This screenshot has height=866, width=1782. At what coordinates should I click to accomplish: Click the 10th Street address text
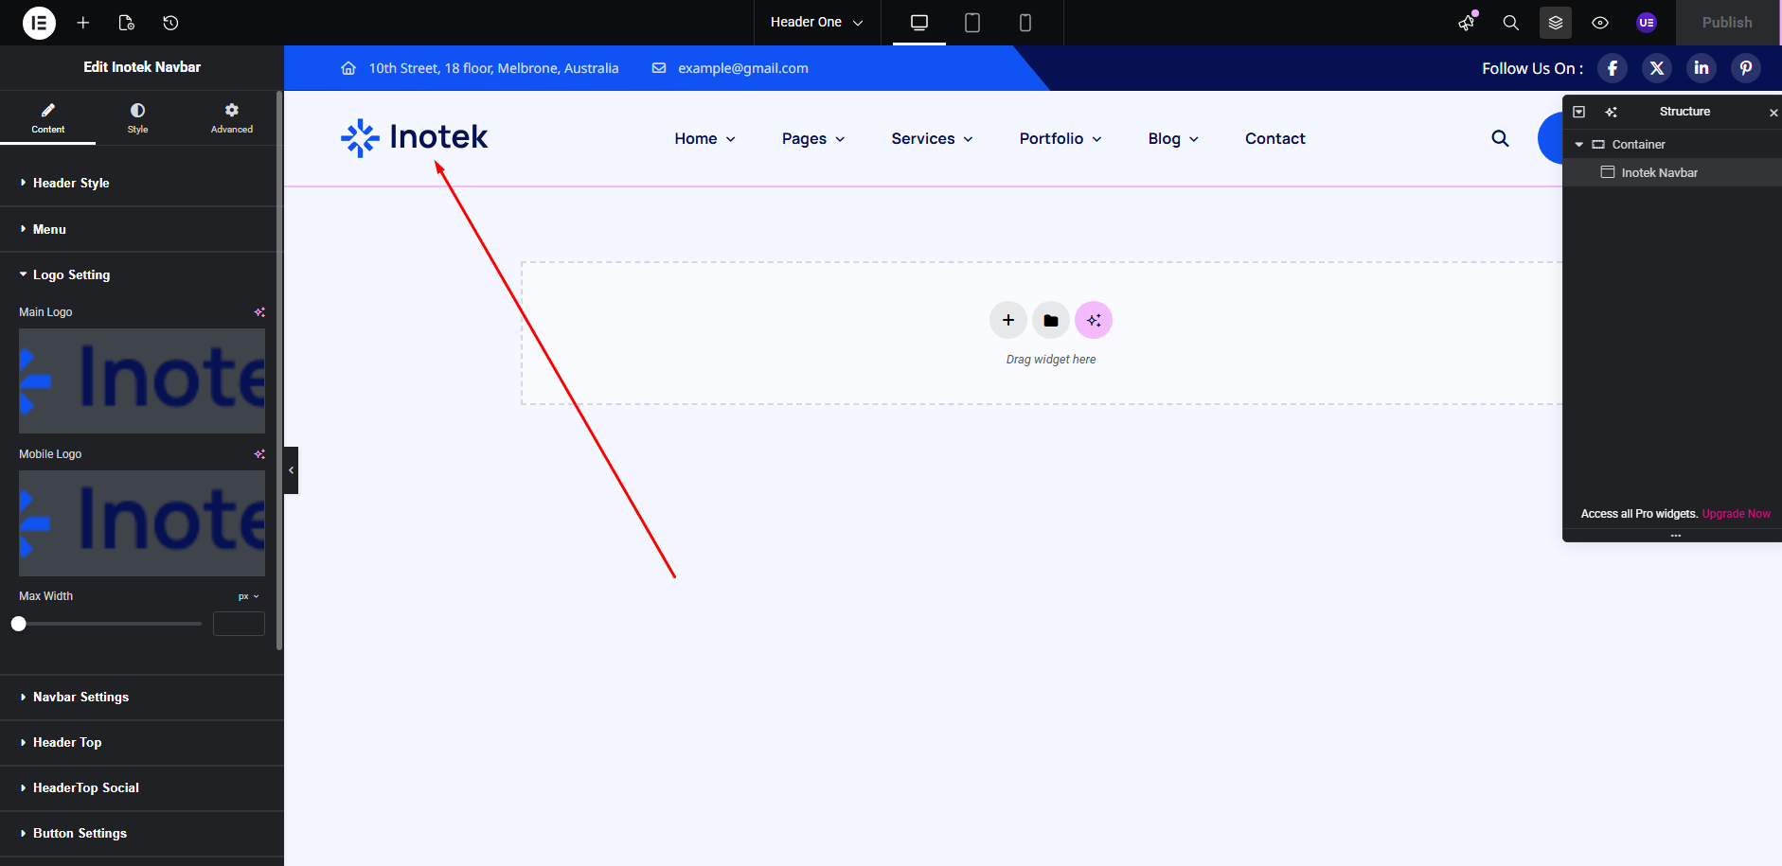click(x=493, y=68)
